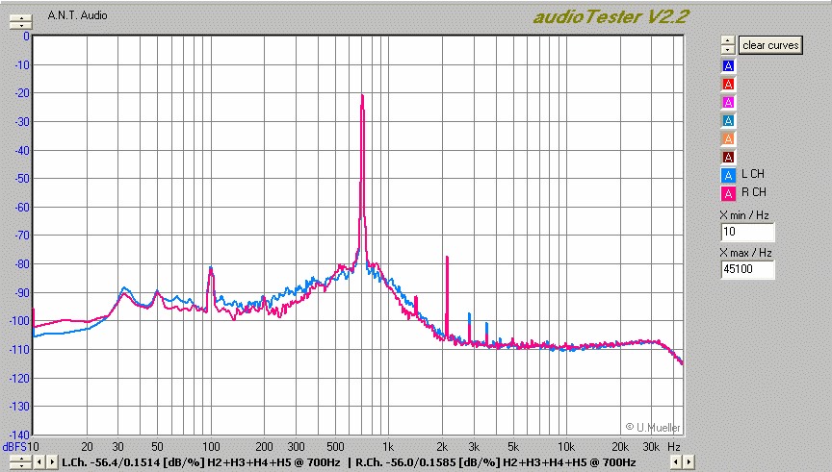832x472 pixels.
Task: Click the R CH label
Action: (x=754, y=192)
